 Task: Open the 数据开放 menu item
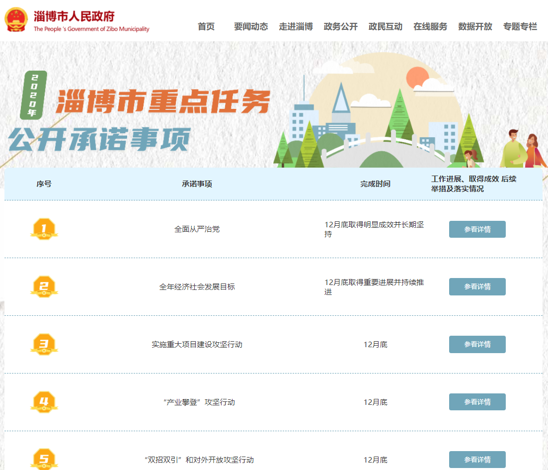click(x=475, y=27)
